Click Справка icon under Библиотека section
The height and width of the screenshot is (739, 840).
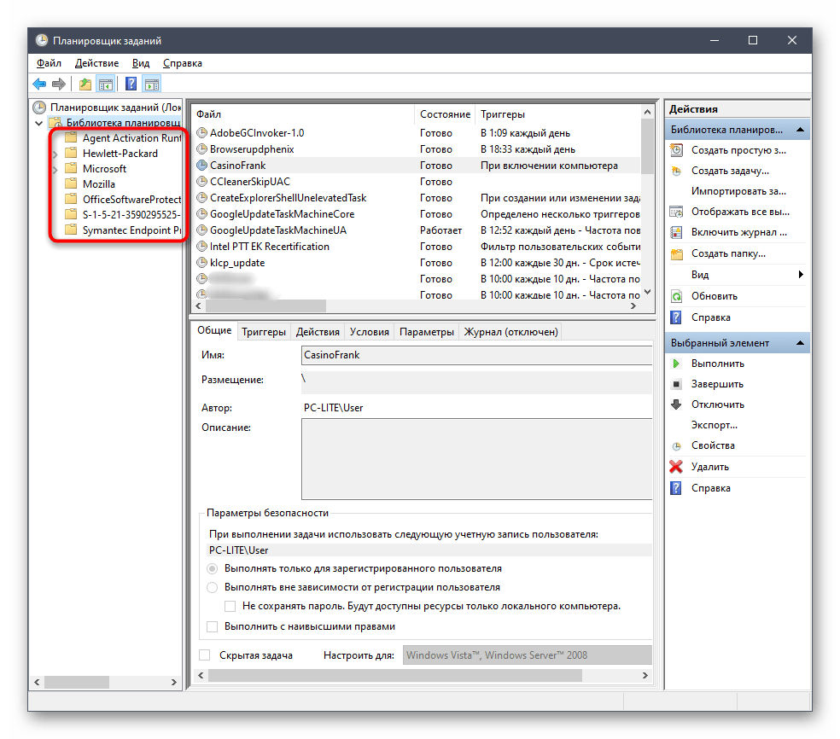click(x=677, y=317)
